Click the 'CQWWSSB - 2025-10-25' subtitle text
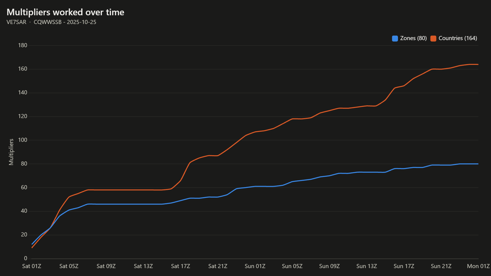 [65, 22]
